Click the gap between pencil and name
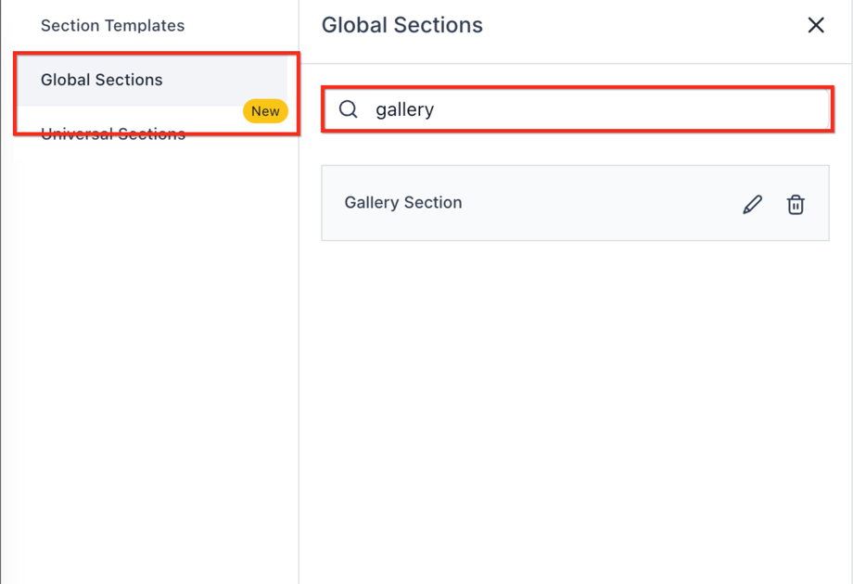Image resolution: width=853 pixels, height=584 pixels. click(603, 203)
